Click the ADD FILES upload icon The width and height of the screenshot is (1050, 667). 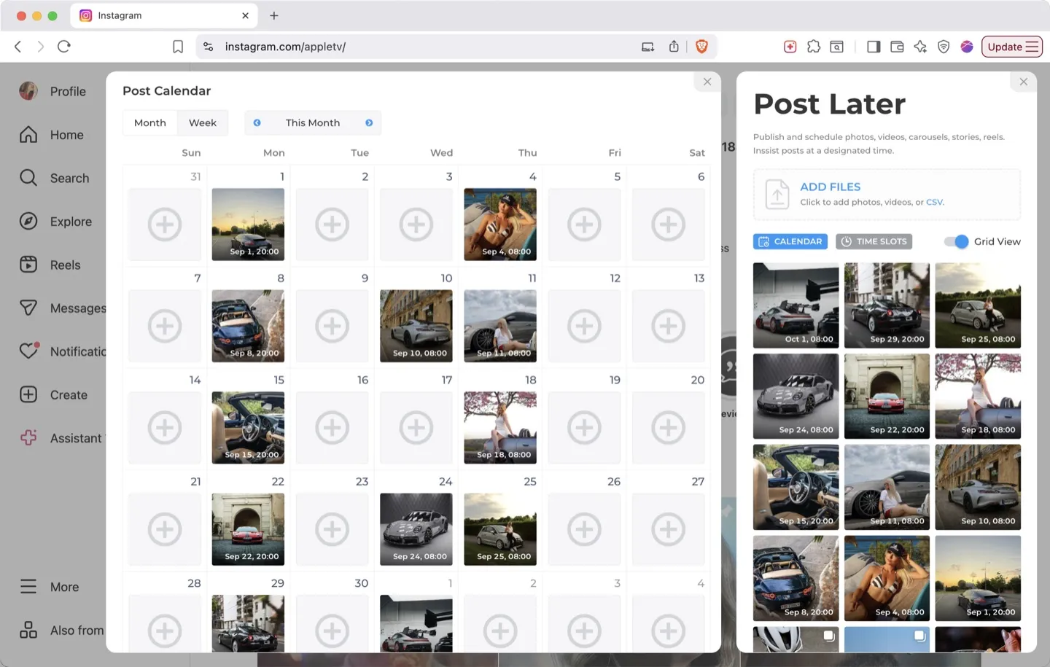coord(777,194)
